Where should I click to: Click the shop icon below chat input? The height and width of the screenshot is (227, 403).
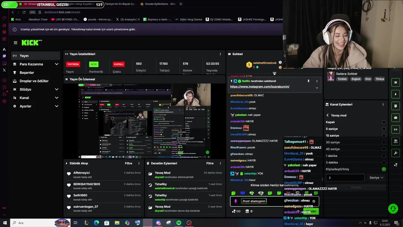coord(247,211)
